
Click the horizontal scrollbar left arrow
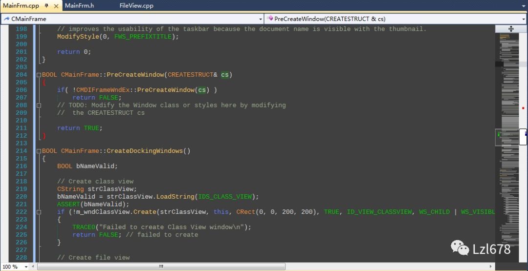point(33,267)
